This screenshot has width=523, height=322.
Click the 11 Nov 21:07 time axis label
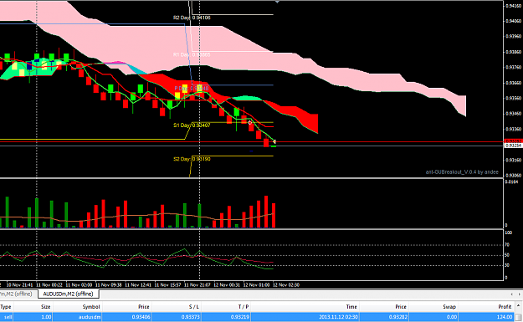coord(197,285)
